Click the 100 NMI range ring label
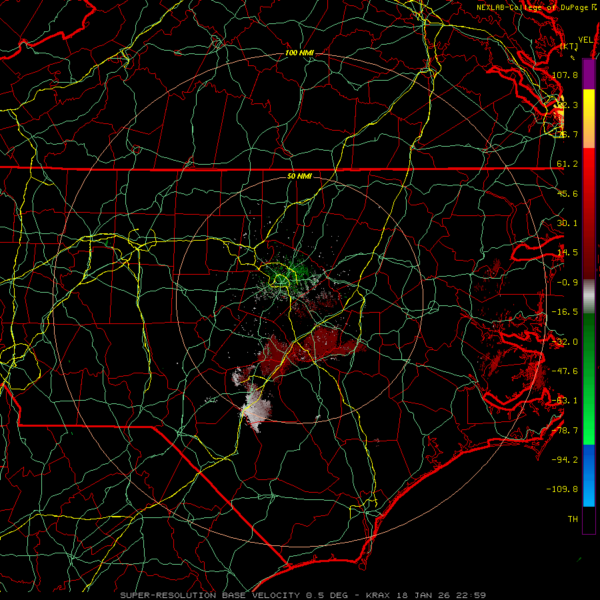 [299, 53]
